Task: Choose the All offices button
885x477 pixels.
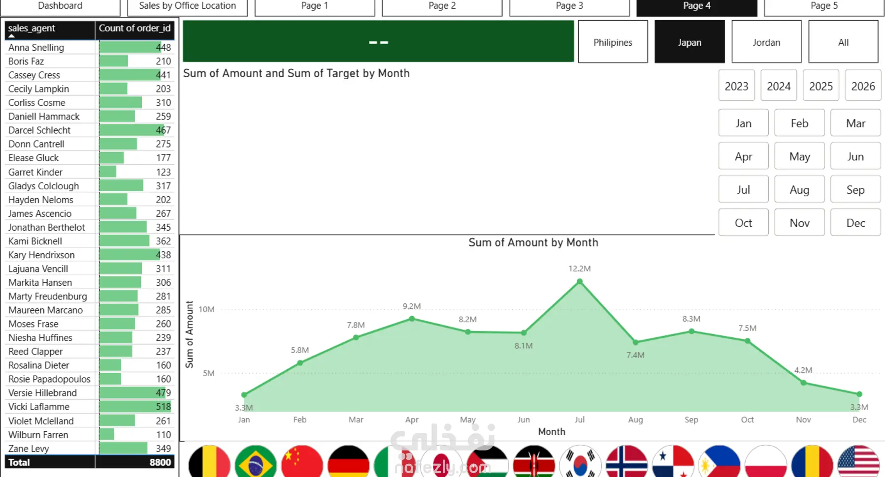Action: pos(843,42)
